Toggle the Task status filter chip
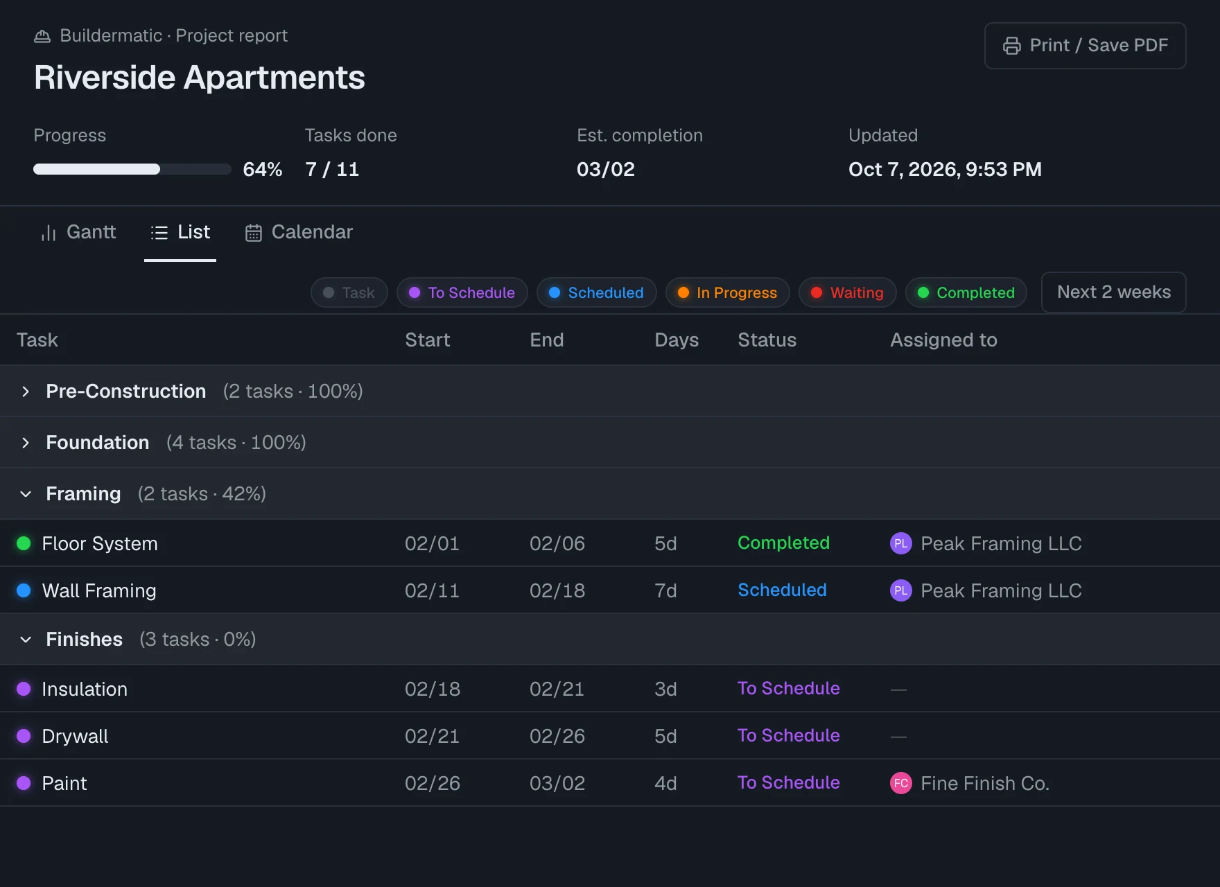Viewport: 1220px width, 887px height. (x=349, y=292)
